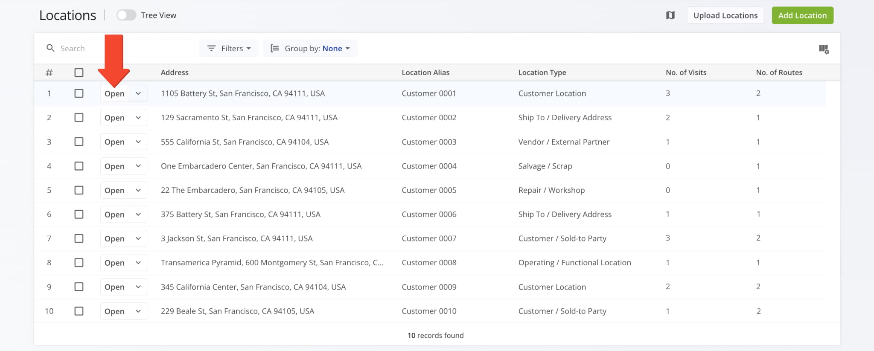Expand chevron next to Open for Customer 0005
874x351 pixels.
tap(138, 190)
